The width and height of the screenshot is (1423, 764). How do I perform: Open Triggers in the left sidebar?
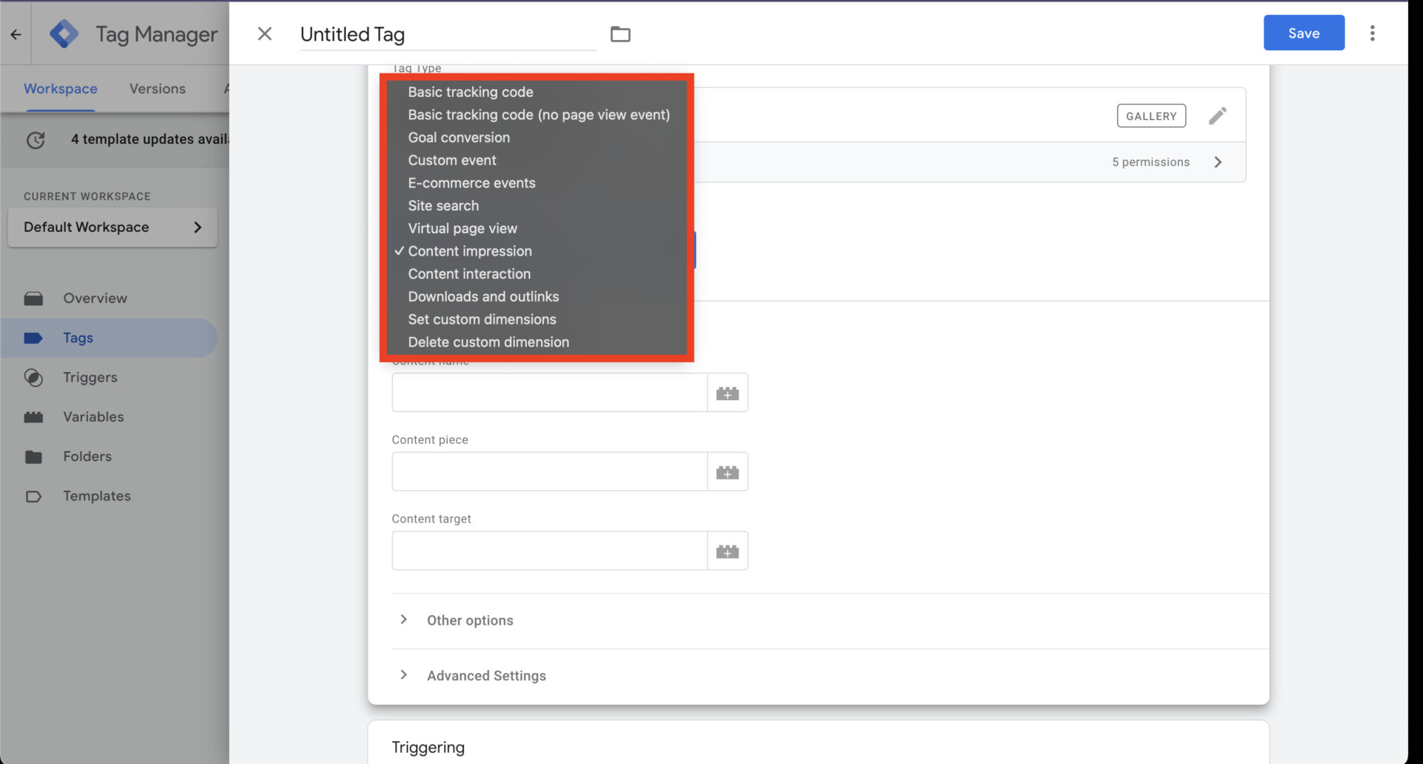90,377
